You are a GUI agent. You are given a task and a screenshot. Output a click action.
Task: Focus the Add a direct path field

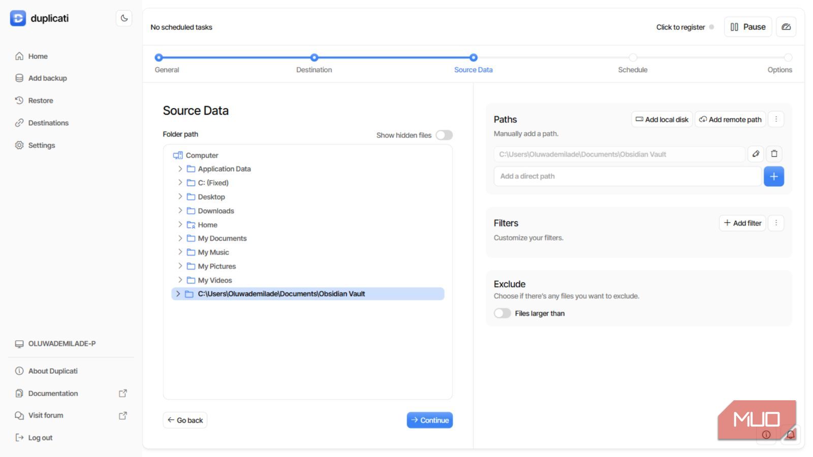(628, 176)
